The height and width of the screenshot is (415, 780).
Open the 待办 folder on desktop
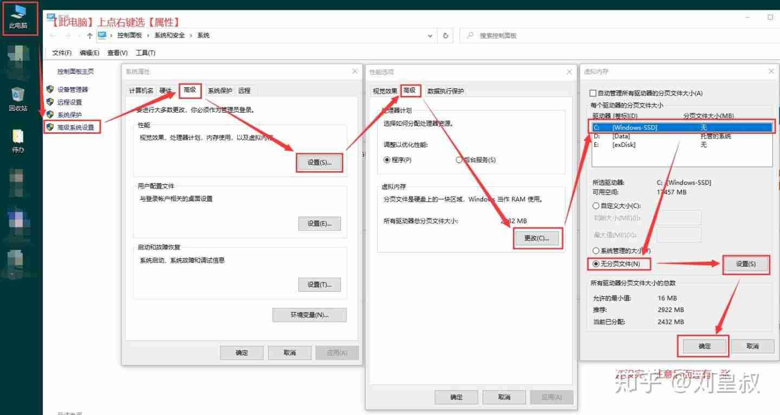[x=18, y=135]
